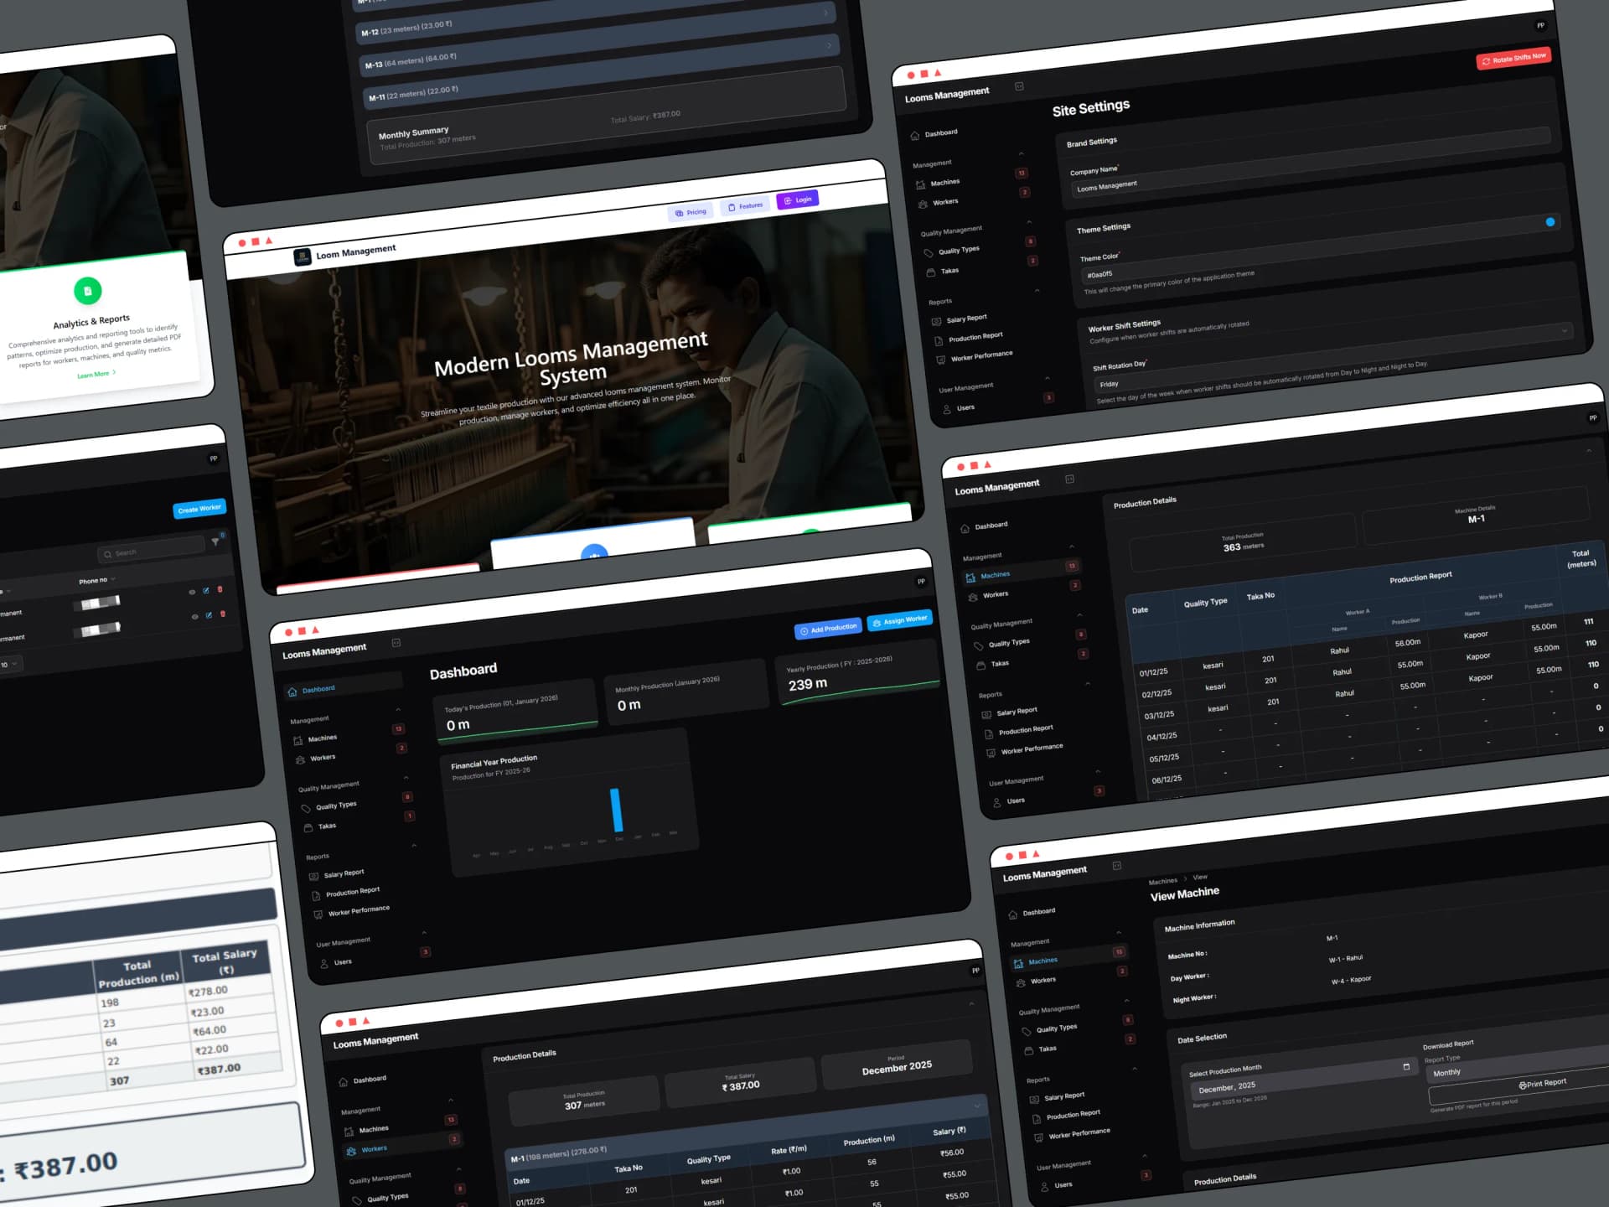Click the purple Login button
This screenshot has width=1609, height=1207.
(x=797, y=200)
